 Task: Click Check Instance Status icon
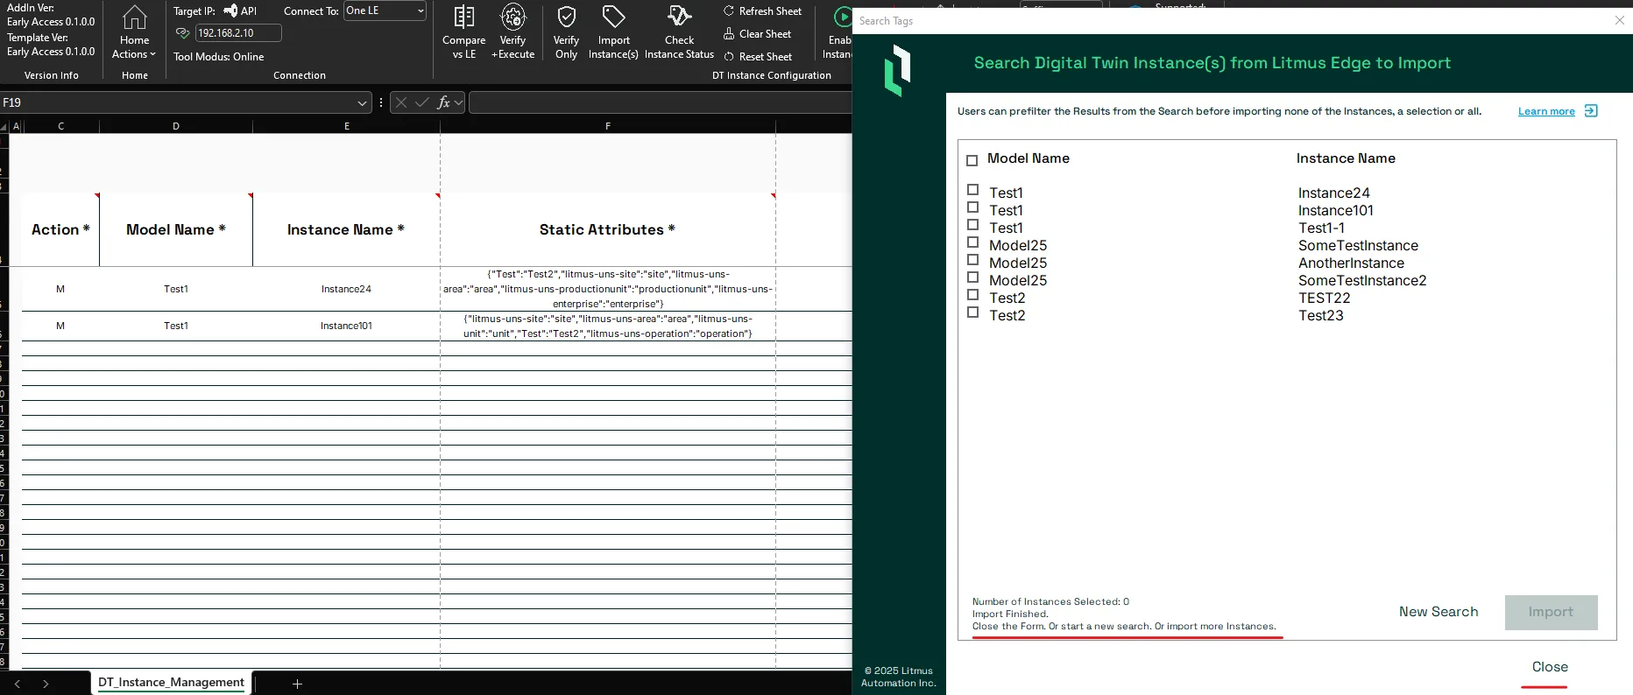[679, 17]
